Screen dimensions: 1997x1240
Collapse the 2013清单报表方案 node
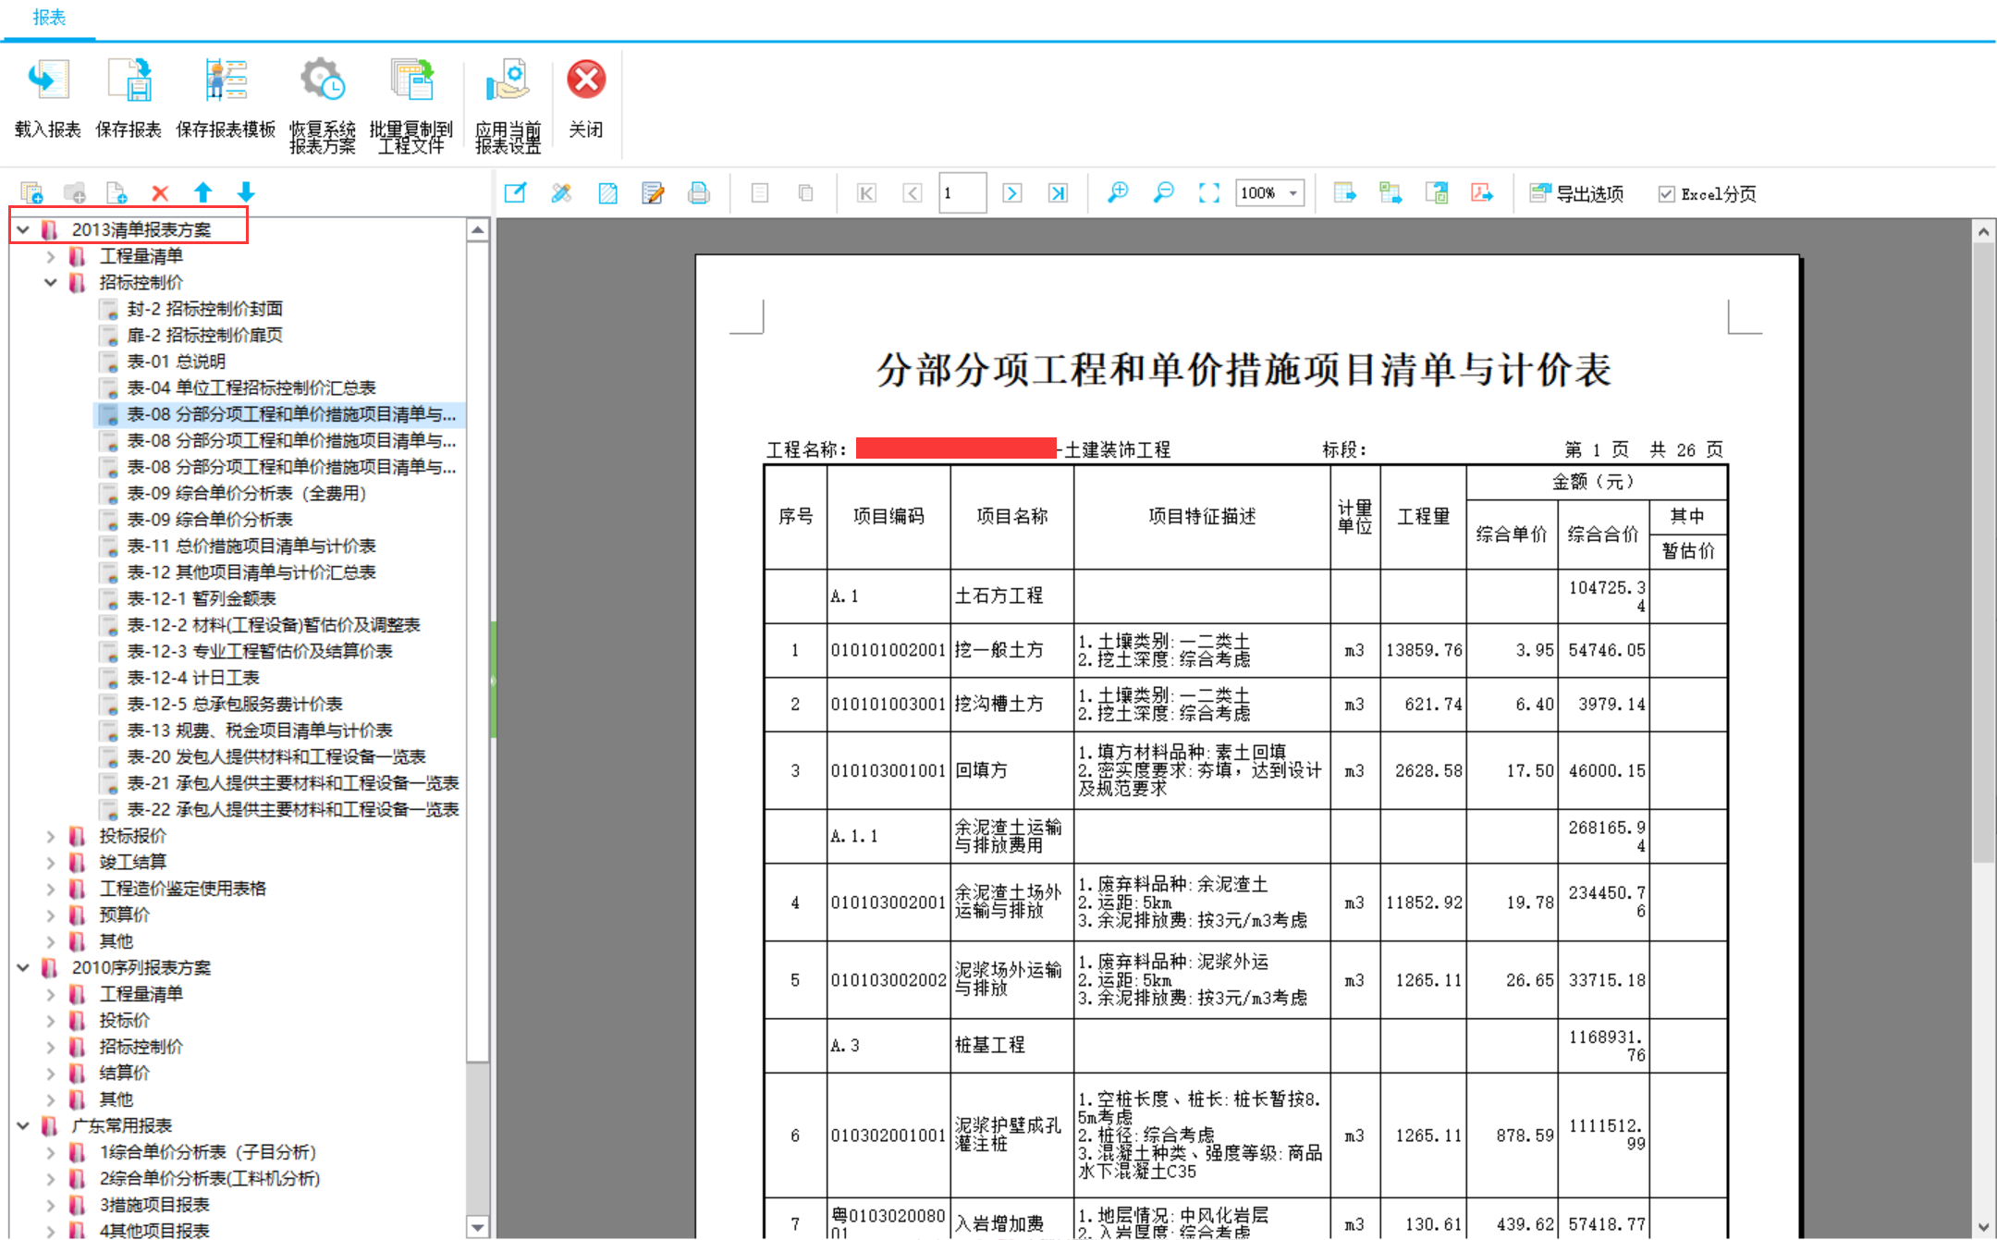click(x=24, y=229)
